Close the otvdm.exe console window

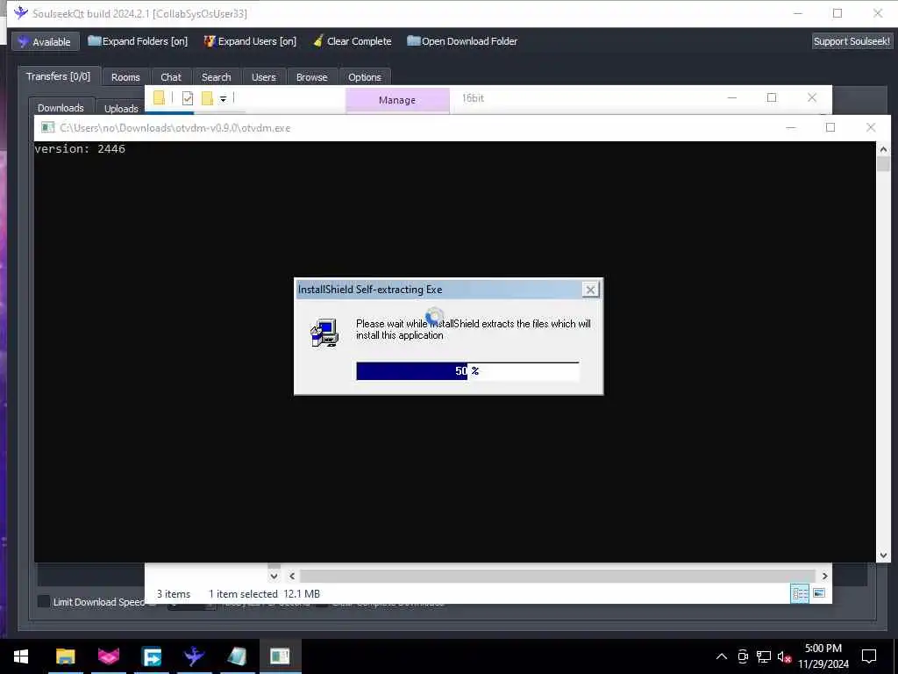click(871, 127)
